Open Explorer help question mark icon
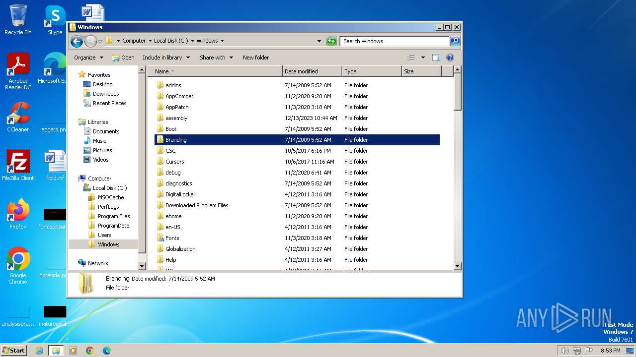Viewport: 636px width, 357px height. click(450, 58)
